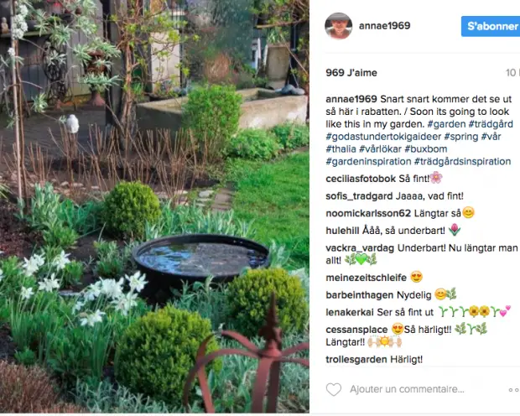Open the #trädgård hashtag
This screenshot has height=416, width=520.
click(x=491, y=124)
